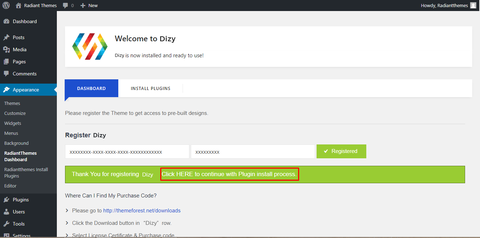This screenshot has width=480, height=238.
Task: Select the Dashboard tab
Action: 91,88
